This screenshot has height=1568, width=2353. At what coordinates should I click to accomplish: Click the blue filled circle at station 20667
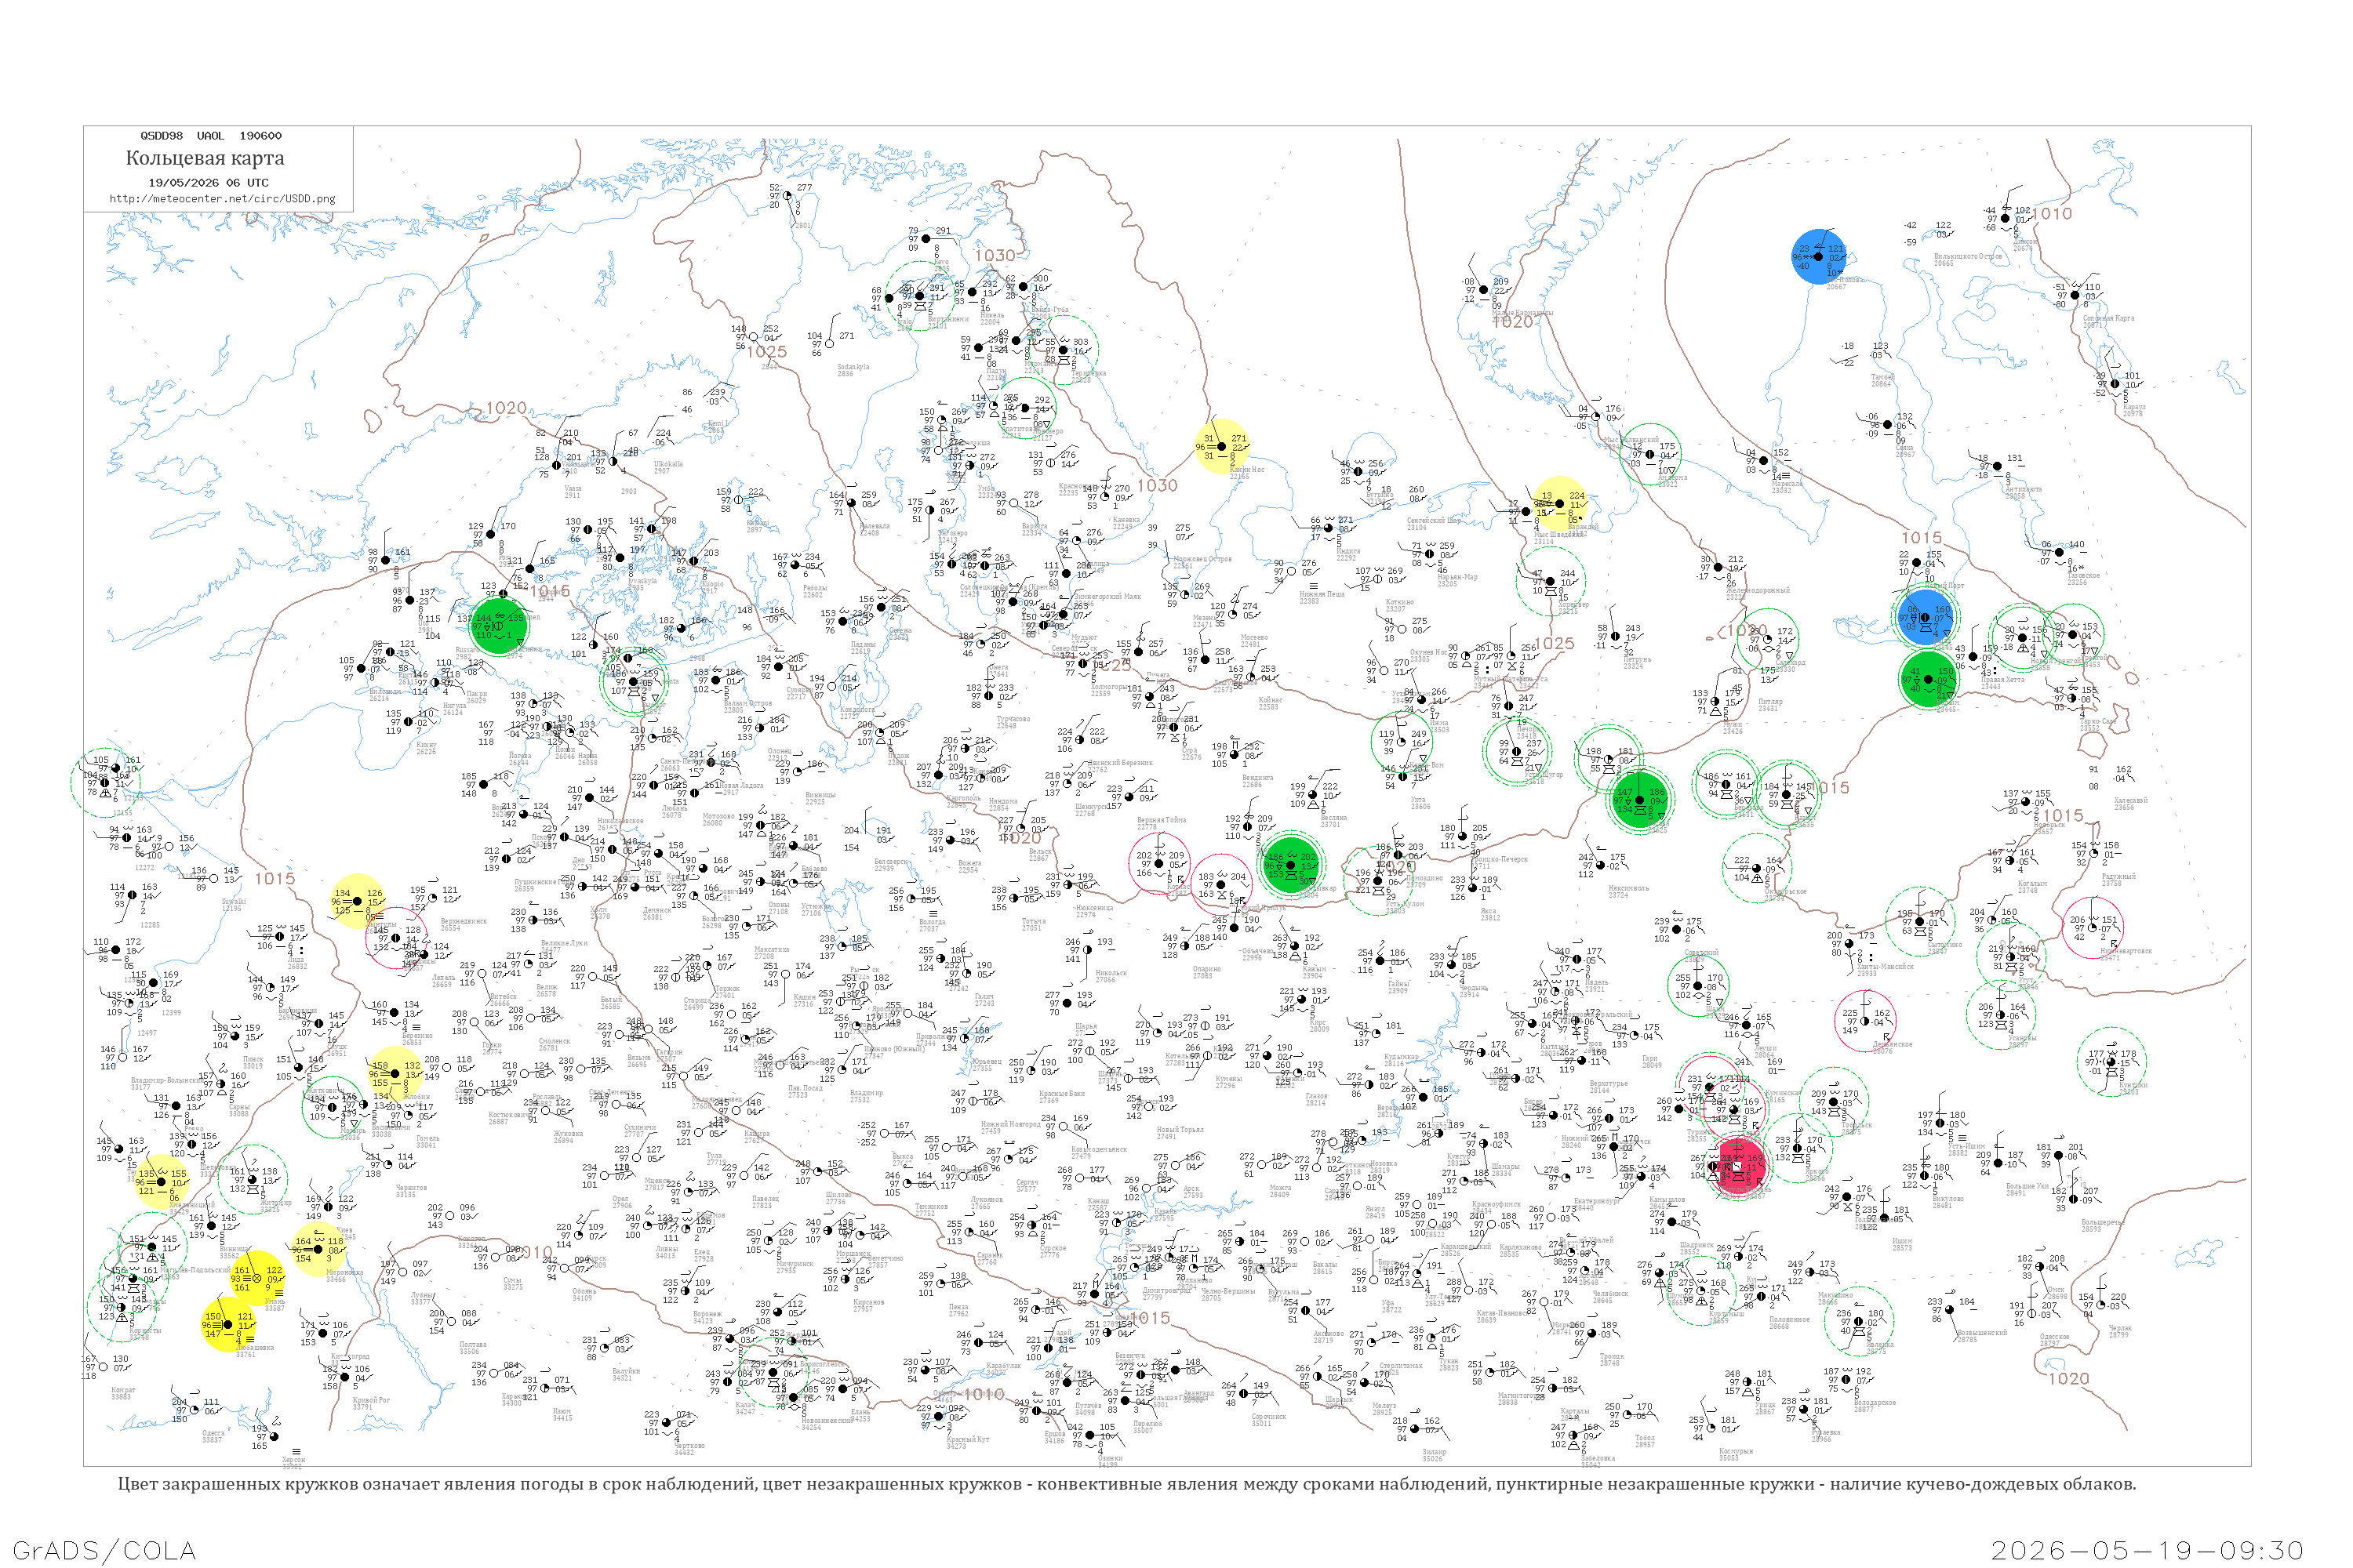1819,257
